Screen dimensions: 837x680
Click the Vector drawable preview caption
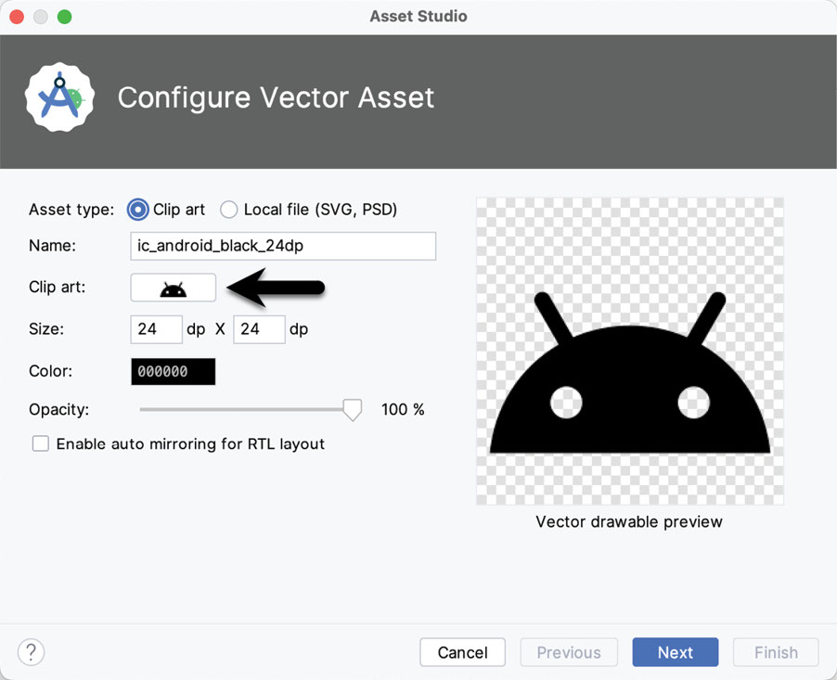pyautogui.click(x=629, y=521)
